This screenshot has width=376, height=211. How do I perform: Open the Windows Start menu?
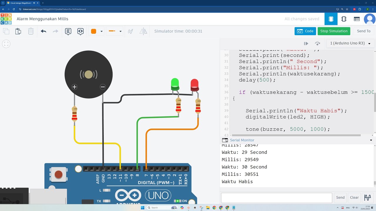click(x=143, y=208)
